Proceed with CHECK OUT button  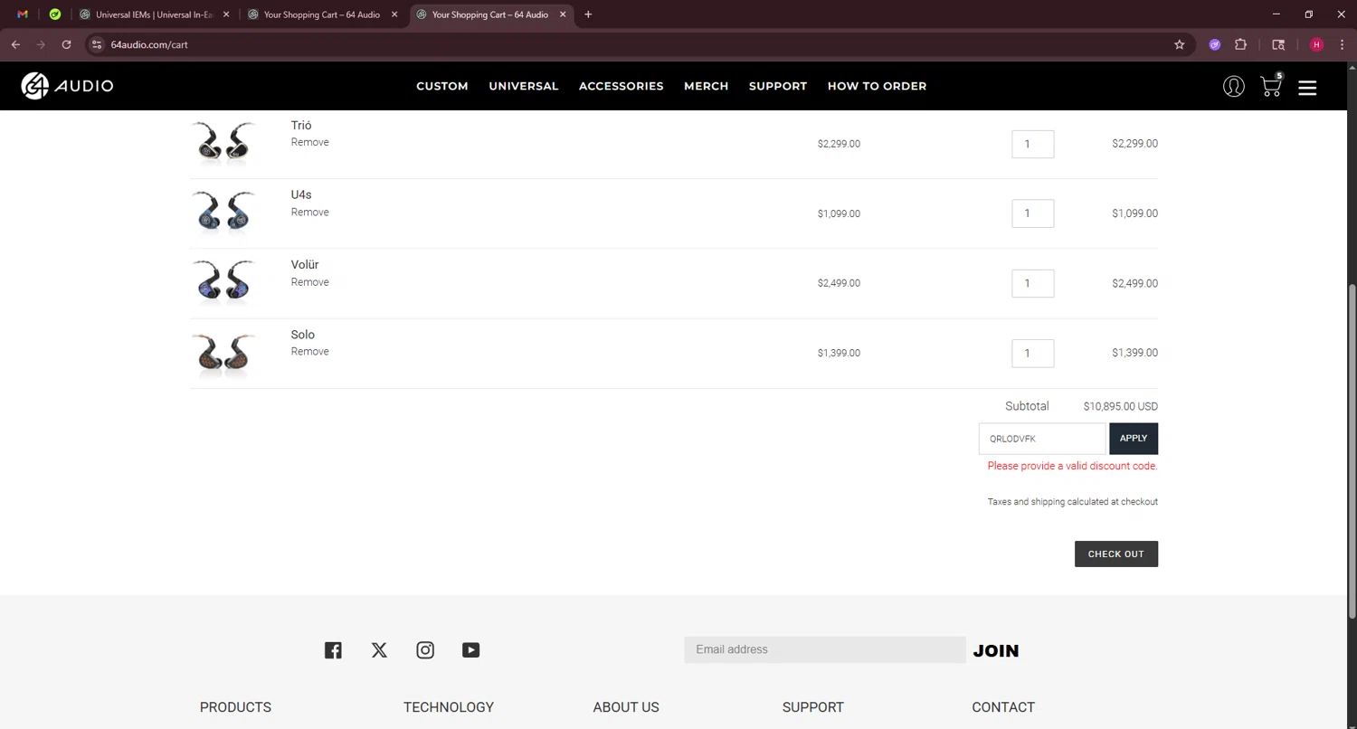[1116, 554]
